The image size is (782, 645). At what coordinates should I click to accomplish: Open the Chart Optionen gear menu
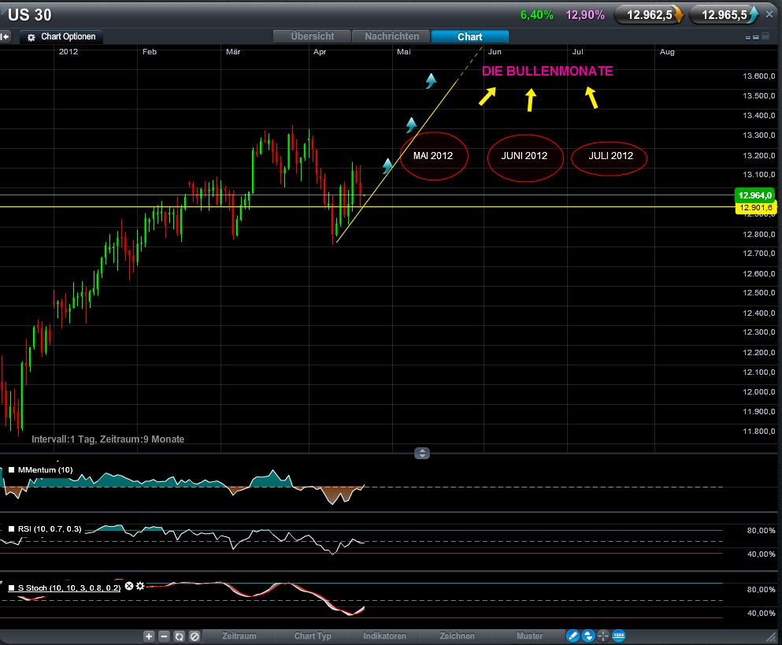[61, 37]
